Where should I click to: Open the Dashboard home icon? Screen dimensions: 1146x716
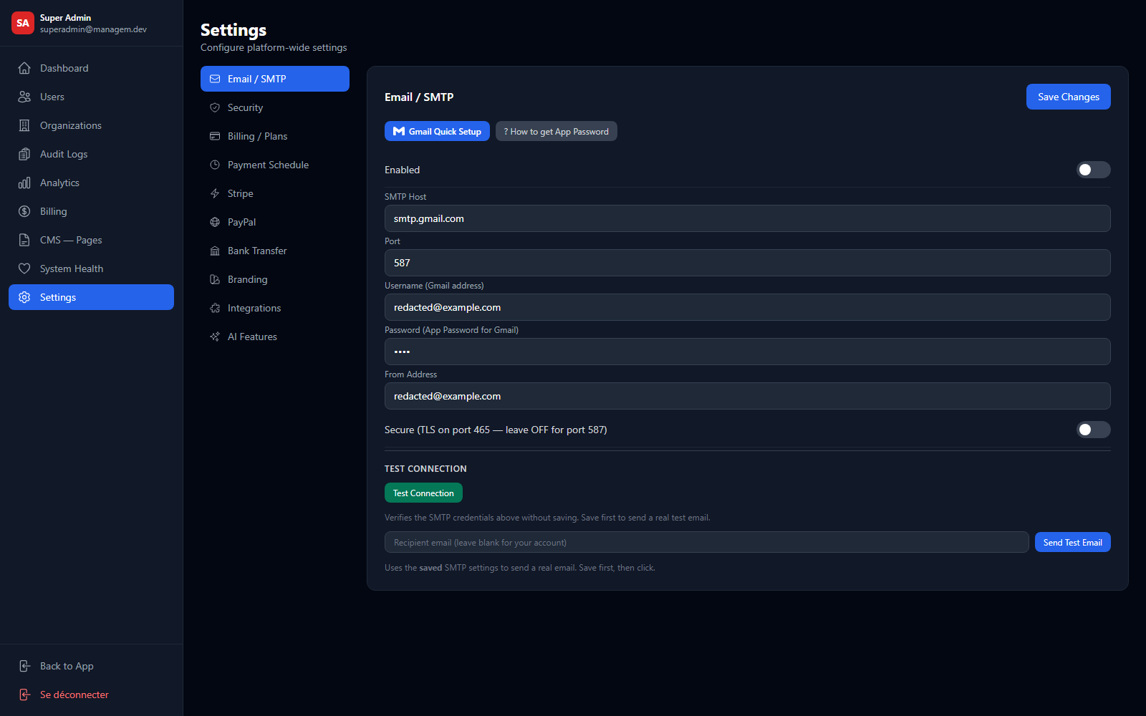coord(24,68)
